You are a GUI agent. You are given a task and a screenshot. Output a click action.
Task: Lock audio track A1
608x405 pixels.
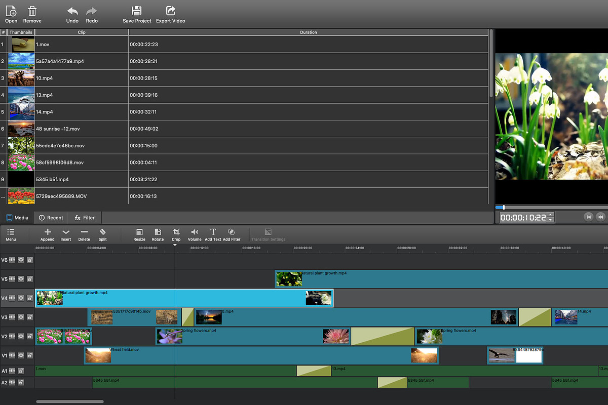tap(21, 371)
